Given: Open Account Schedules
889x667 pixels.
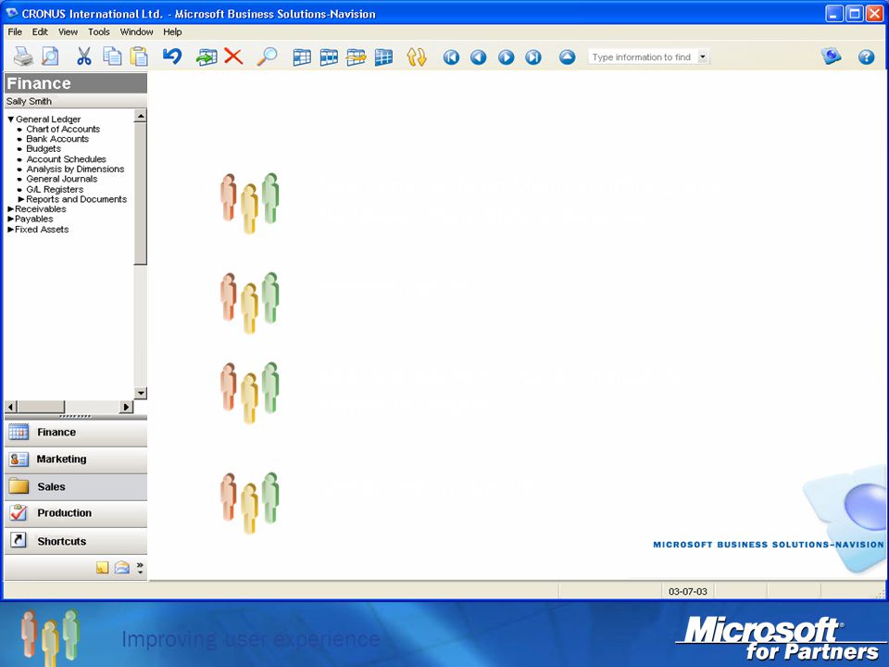Looking at the screenshot, I should coord(66,158).
